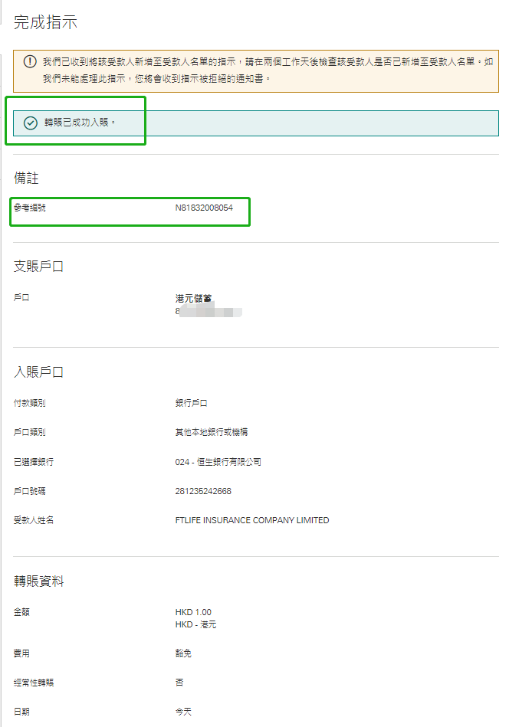This screenshot has width=509, height=727.
Task: Click the 參考編號 label
Action: 30,208
